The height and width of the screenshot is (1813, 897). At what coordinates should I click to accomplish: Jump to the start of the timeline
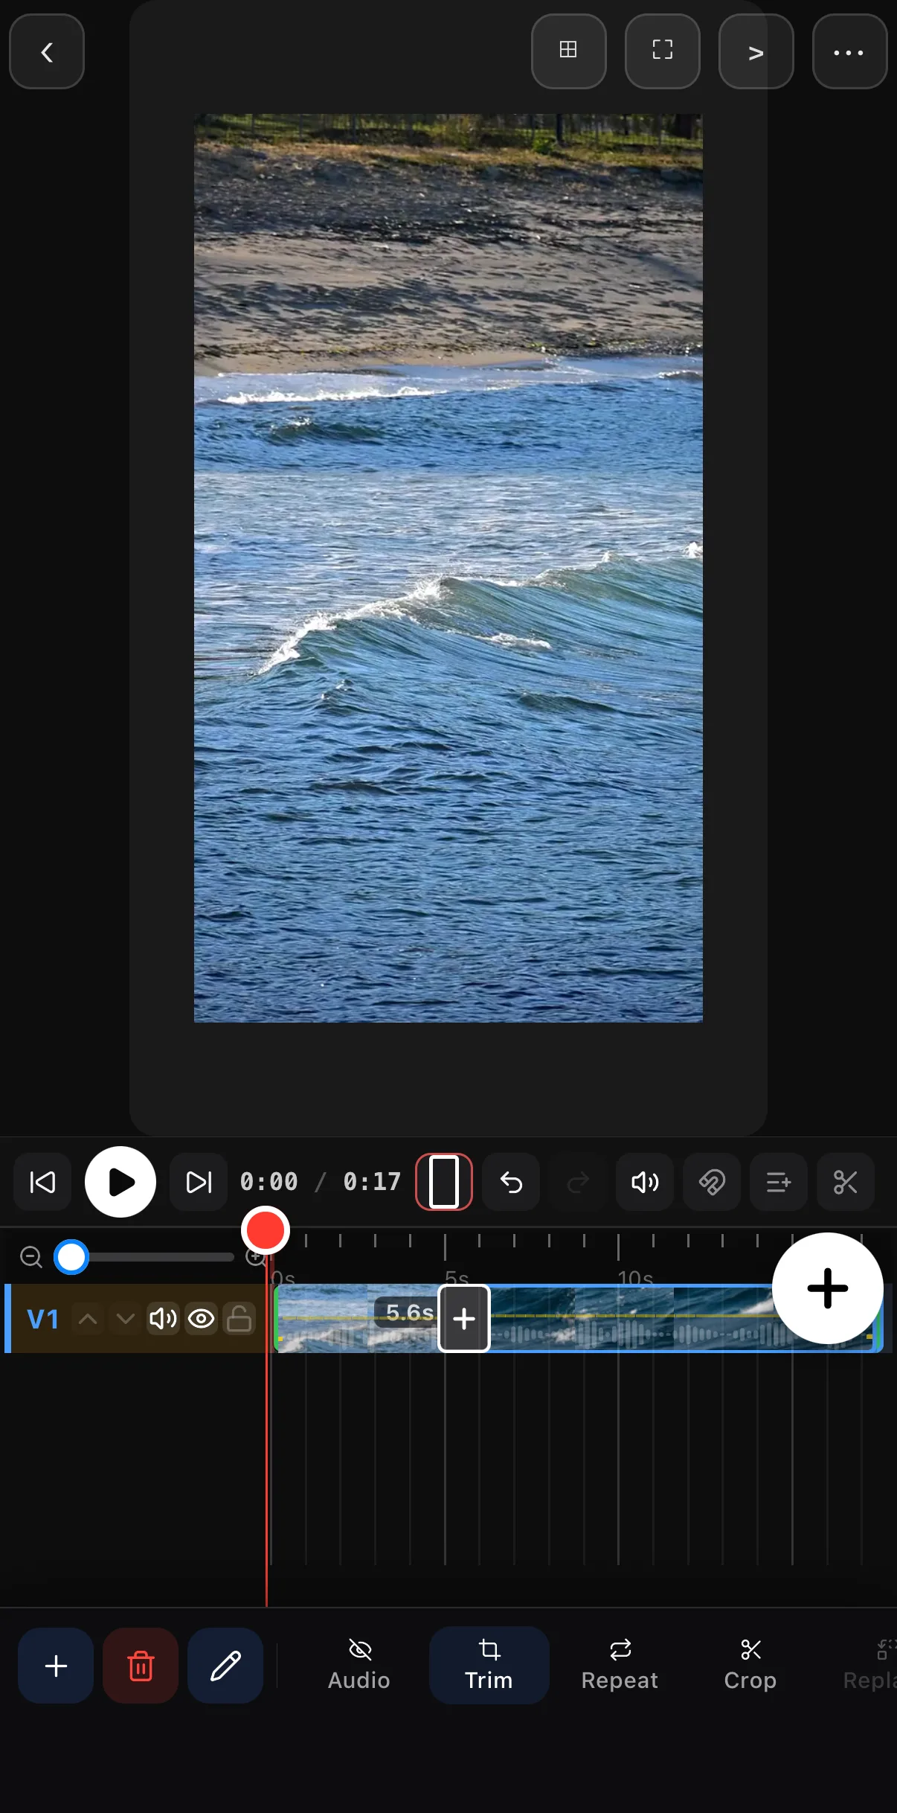pyautogui.click(x=42, y=1182)
